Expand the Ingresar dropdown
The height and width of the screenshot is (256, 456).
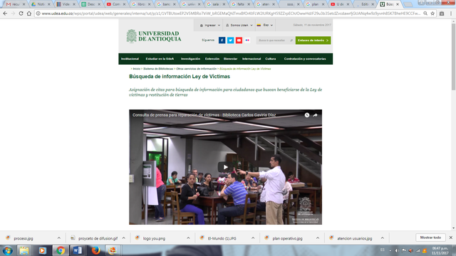(210, 26)
